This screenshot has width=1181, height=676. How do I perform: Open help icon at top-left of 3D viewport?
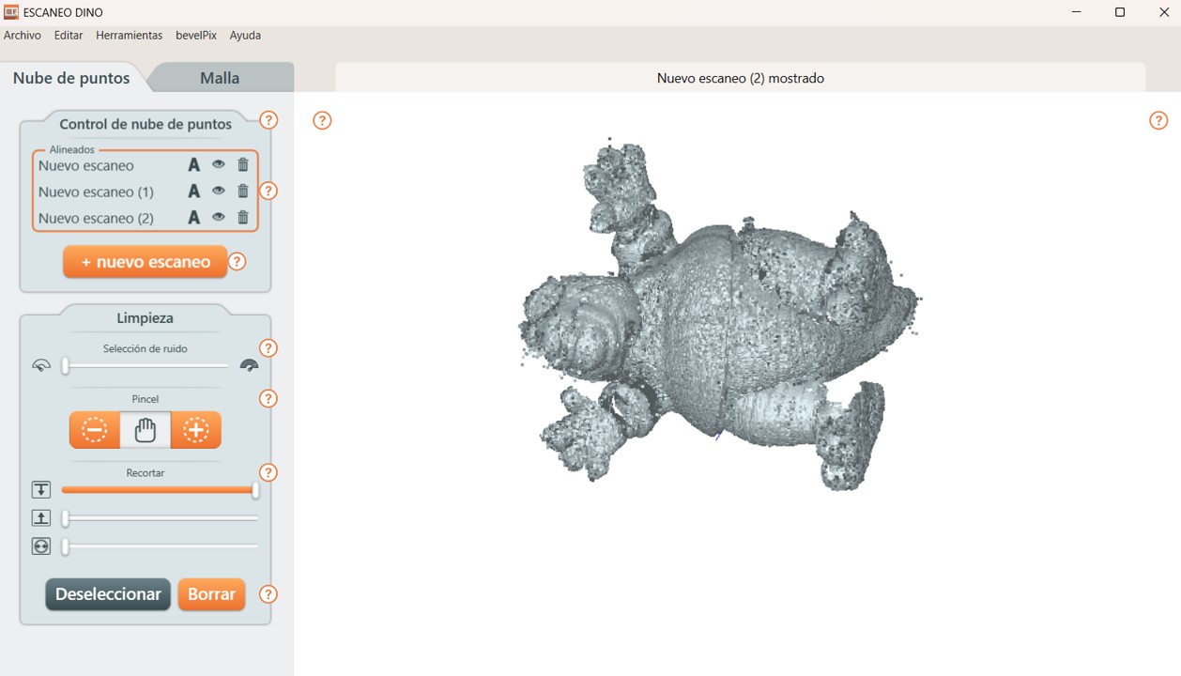322,120
